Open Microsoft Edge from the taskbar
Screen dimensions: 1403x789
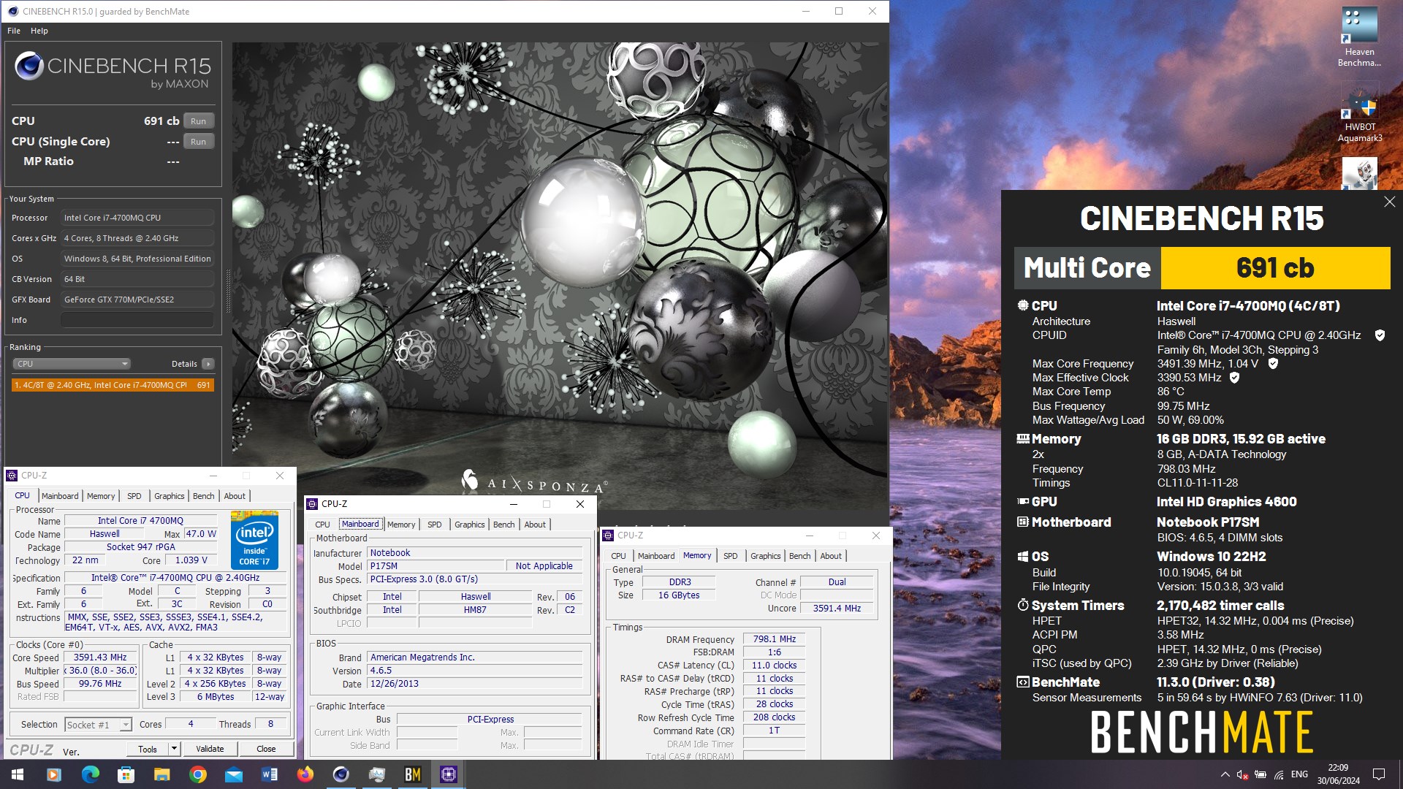coord(90,774)
